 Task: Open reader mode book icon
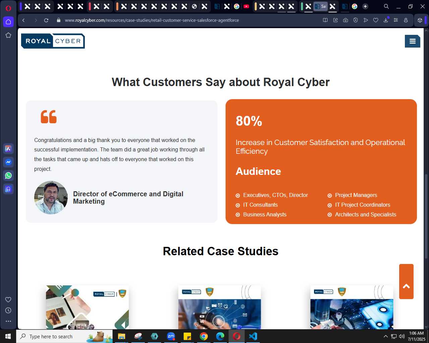[325, 20]
